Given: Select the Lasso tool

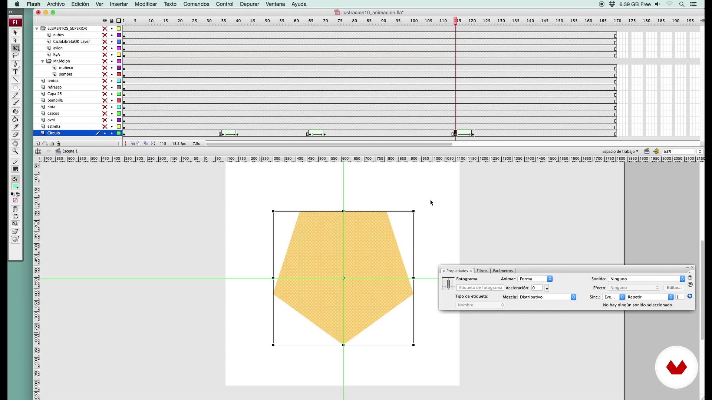Looking at the screenshot, I should click(x=15, y=55).
